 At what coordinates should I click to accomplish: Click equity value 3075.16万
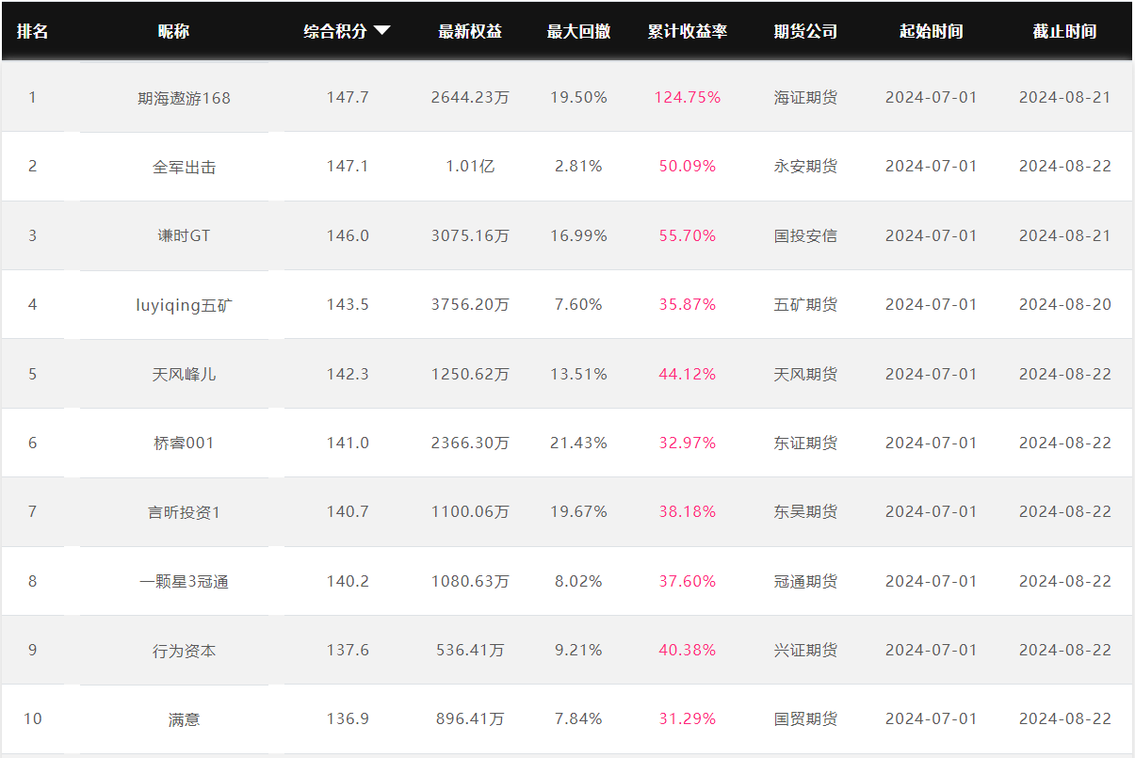[x=470, y=235]
